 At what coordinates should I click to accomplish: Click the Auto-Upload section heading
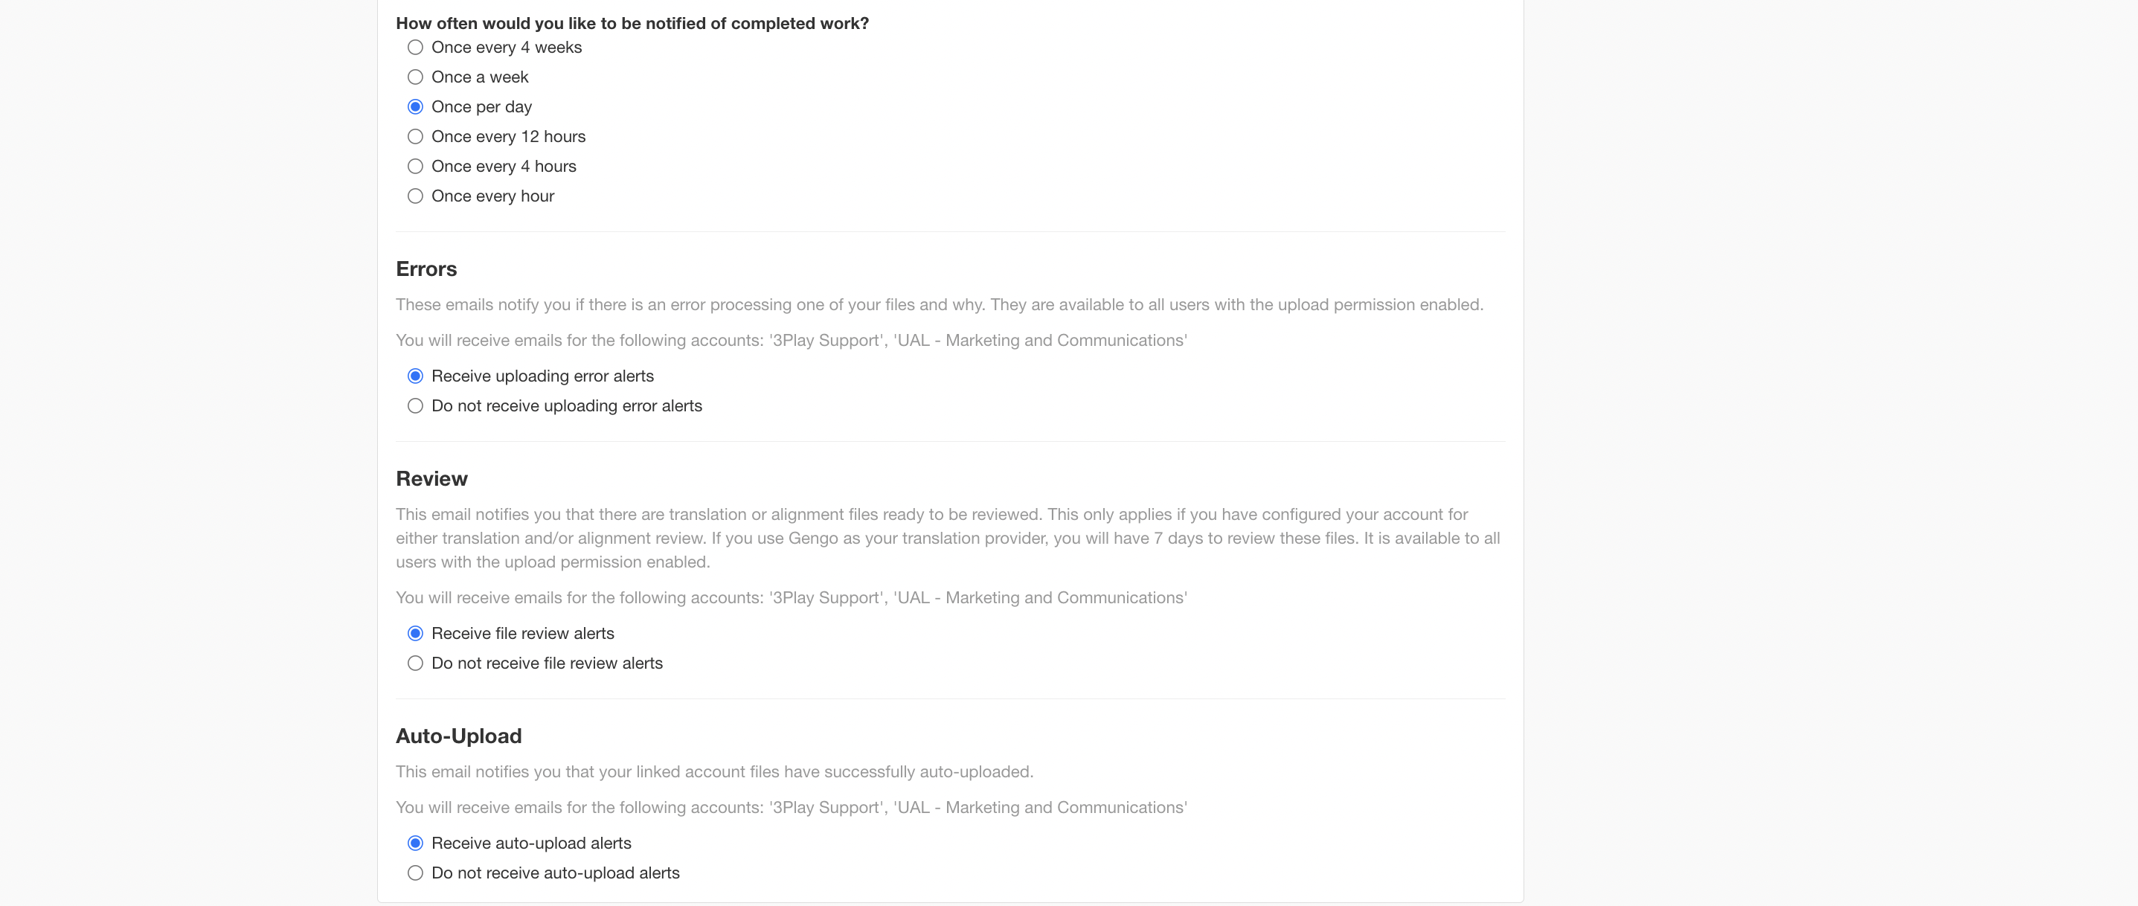tap(459, 736)
